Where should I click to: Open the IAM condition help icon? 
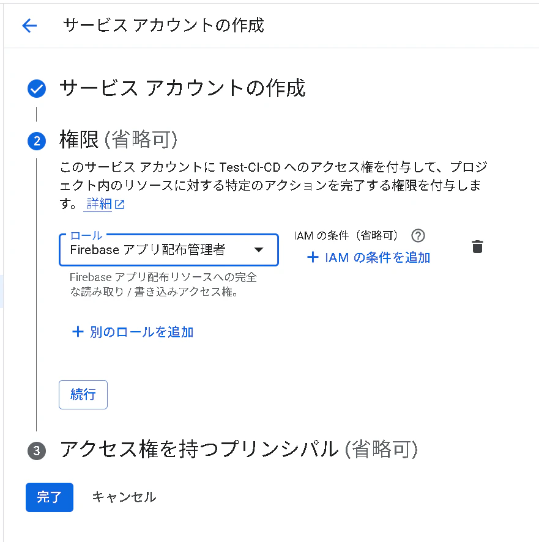[x=418, y=236]
